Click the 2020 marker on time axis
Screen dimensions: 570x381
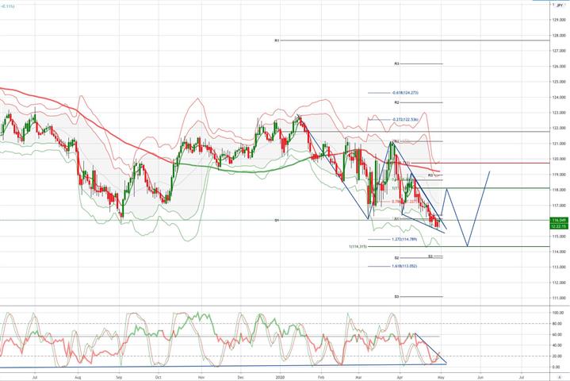coord(279,377)
